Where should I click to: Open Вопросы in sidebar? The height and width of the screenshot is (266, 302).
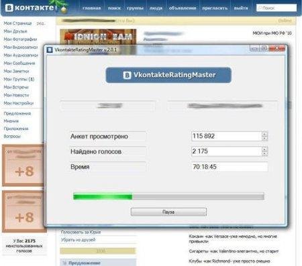click(12, 136)
